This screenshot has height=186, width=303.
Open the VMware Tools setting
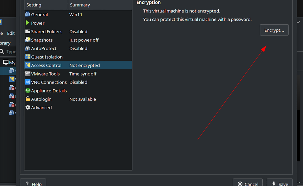tap(78, 74)
